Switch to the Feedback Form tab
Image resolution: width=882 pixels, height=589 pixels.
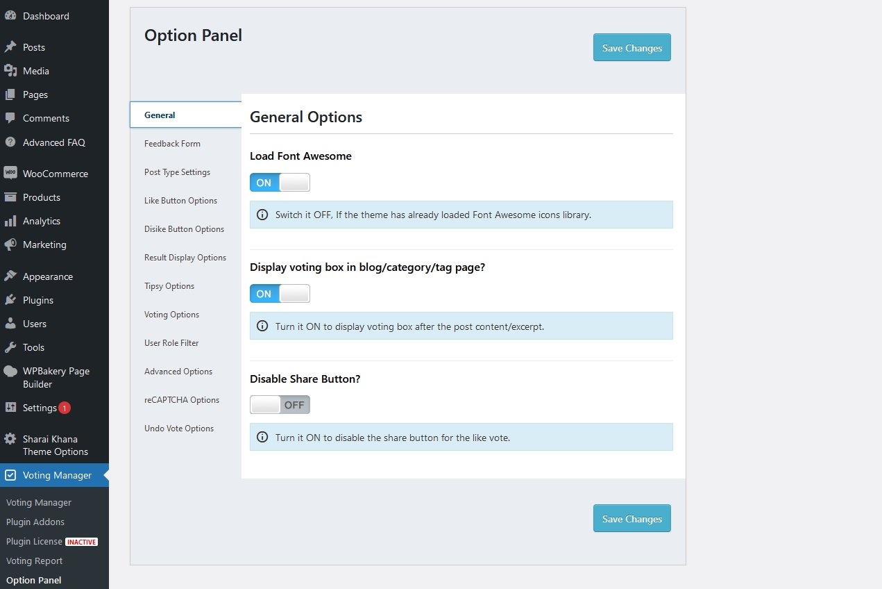(172, 144)
